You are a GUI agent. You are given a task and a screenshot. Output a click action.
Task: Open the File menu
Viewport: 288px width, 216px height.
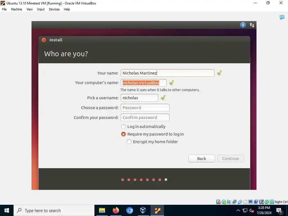pyautogui.click(x=4, y=9)
